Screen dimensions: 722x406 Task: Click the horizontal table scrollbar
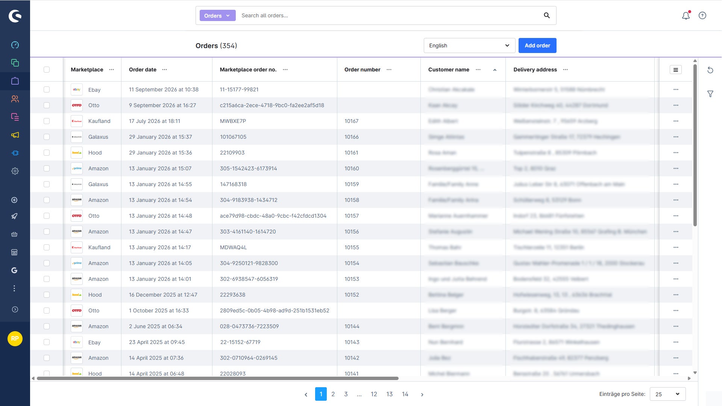tap(217, 378)
